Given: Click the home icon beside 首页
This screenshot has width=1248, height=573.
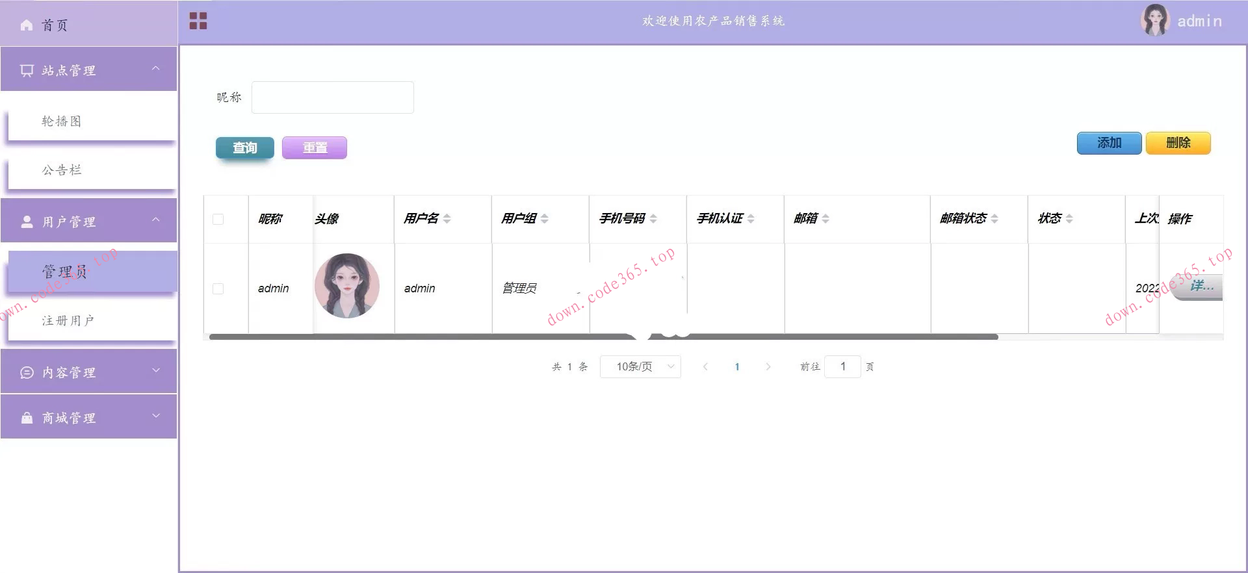Looking at the screenshot, I should [27, 25].
